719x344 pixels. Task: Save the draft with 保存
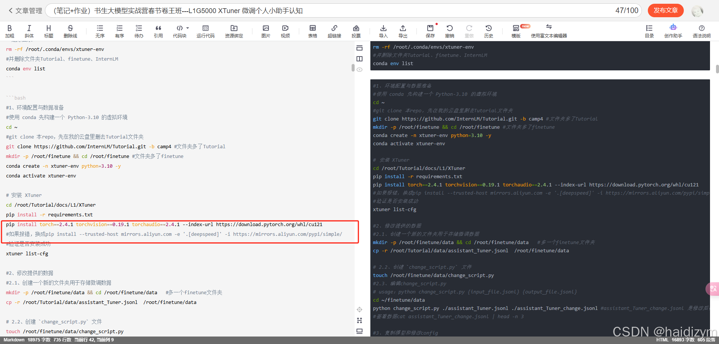pos(430,31)
